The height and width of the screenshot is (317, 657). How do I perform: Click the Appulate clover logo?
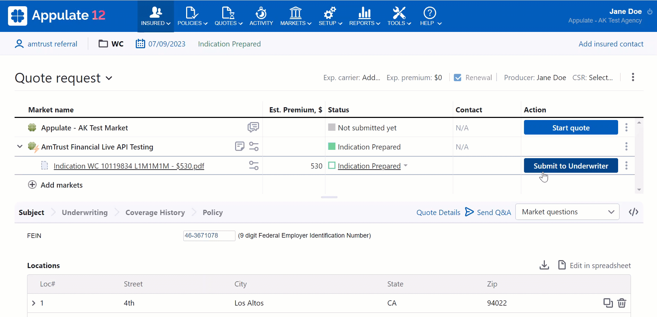17,16
